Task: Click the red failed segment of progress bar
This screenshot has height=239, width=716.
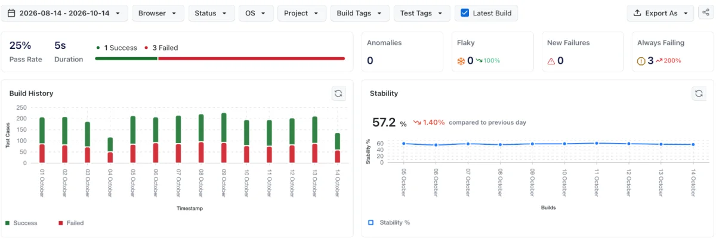Action: [251, 58]
